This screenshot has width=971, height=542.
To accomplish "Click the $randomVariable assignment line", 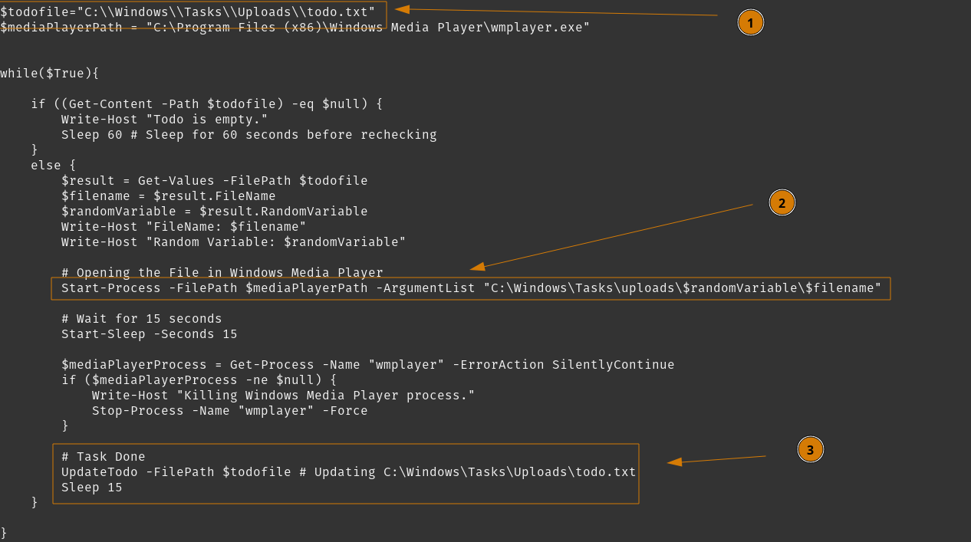I will [214, 212].
